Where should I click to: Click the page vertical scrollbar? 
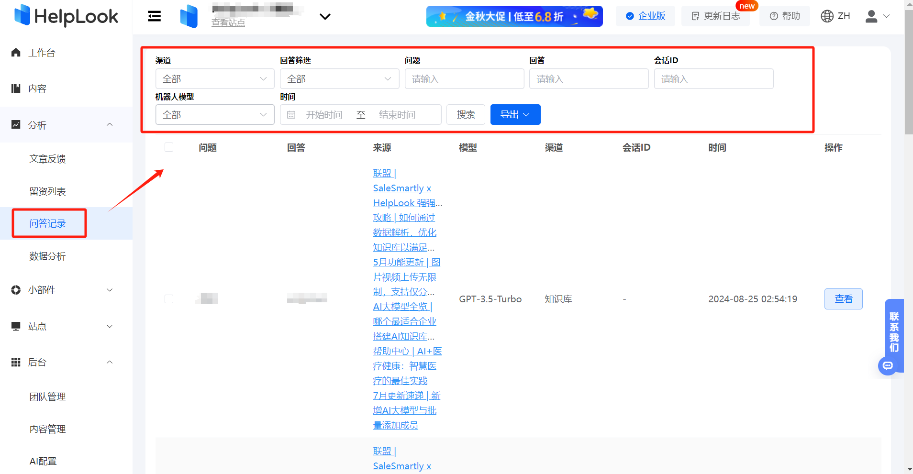[x=909, y=72]
